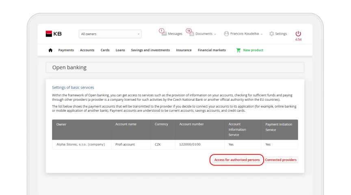Click the Documents label

tap(204, 34)
